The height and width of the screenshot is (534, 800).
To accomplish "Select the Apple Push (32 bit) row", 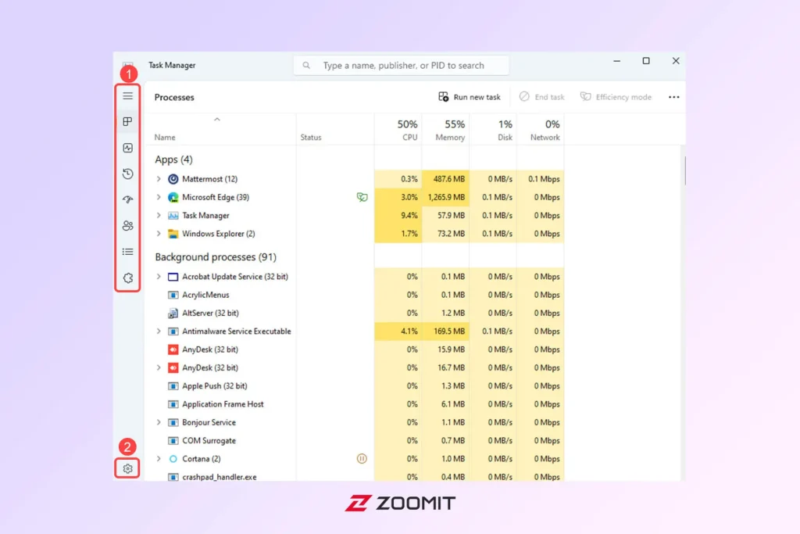I will tap(355, 386).
